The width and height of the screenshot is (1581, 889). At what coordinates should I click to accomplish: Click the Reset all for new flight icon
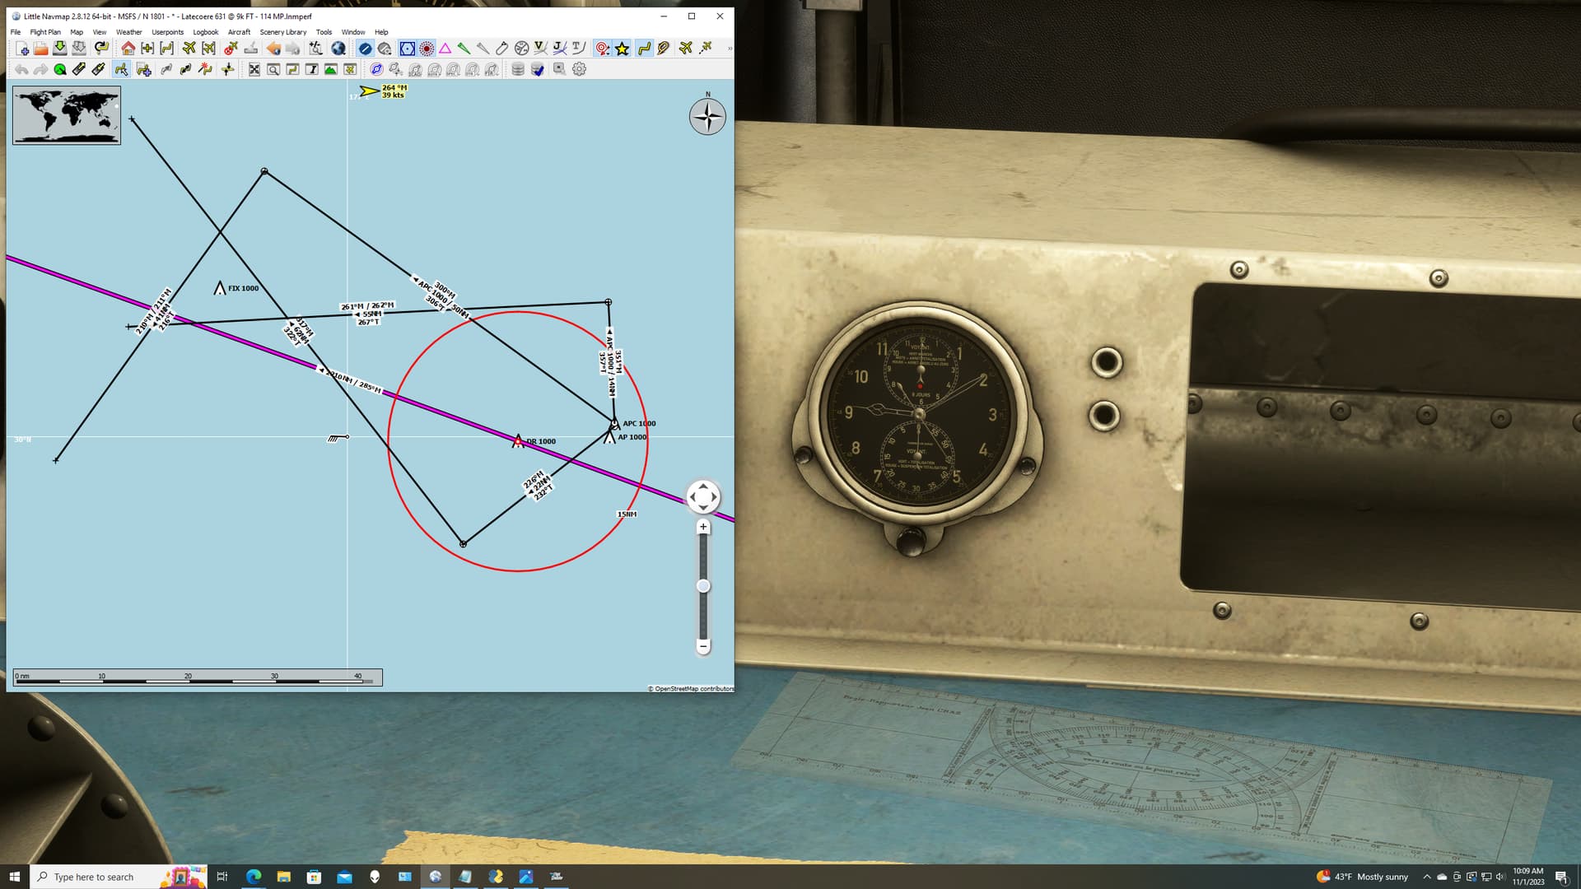pos(102,49)
